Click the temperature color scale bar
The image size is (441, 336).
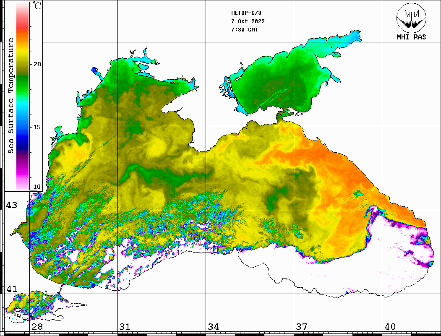click(x=23, y=96)
